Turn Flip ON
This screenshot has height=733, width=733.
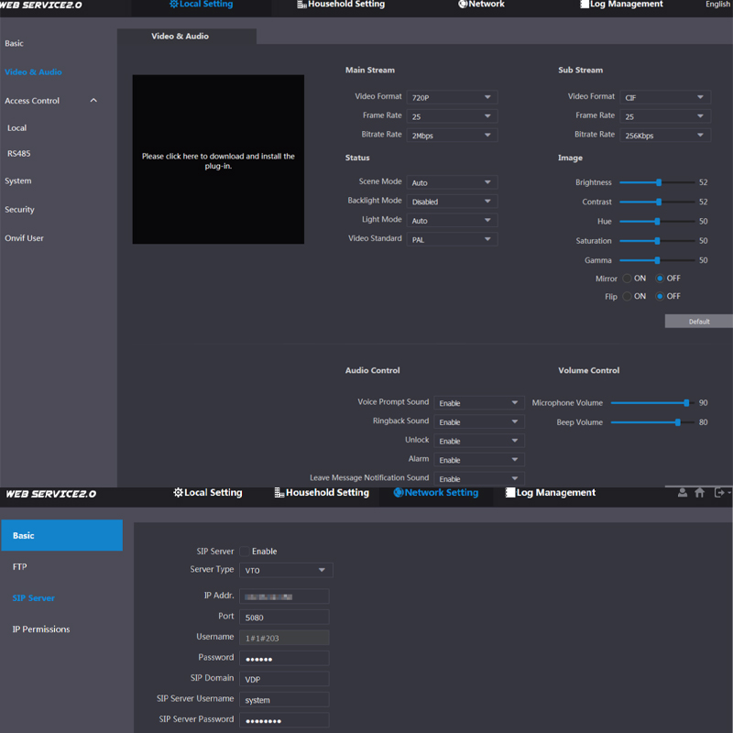pyautogui.click(x=627, y=296)
